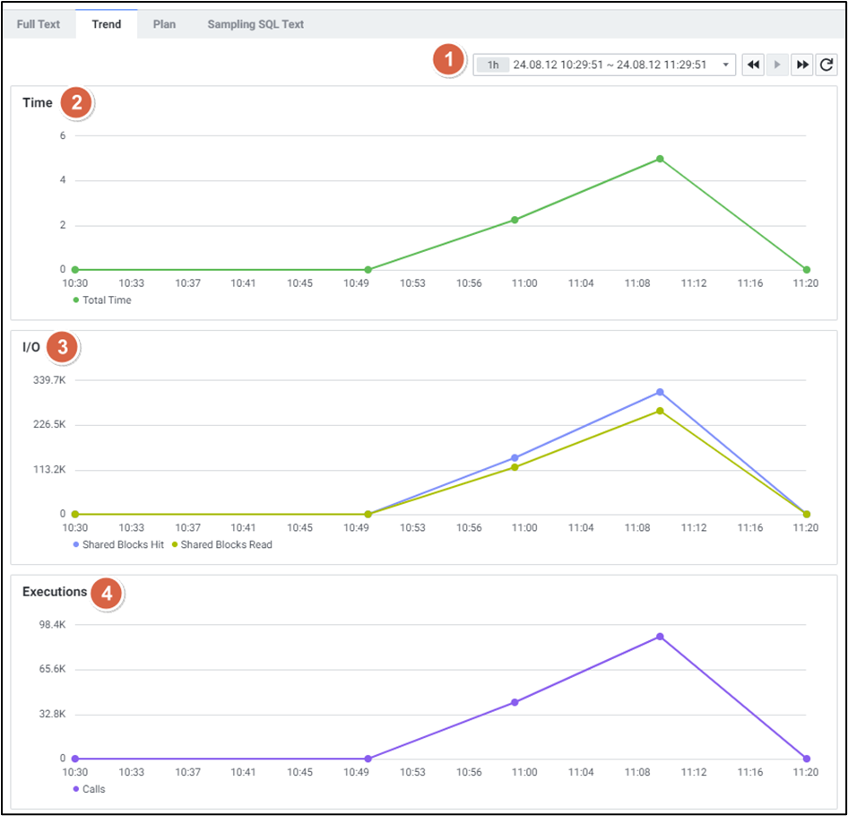Toggle the Total Time legend series

tap(106, 300)
